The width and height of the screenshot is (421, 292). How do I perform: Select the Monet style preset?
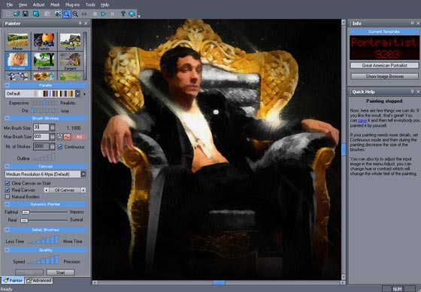point(17,41)
